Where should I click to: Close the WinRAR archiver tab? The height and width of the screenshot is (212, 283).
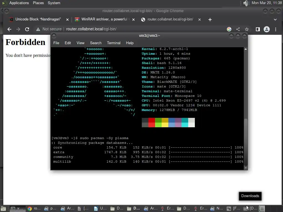133,20
